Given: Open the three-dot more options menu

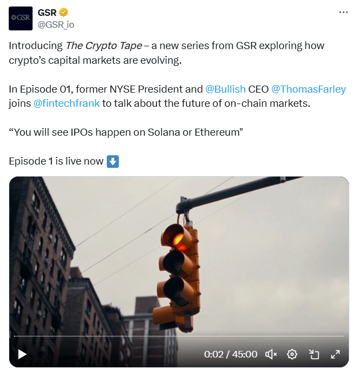Looking at the screenshot, I should tap(343, 12).
